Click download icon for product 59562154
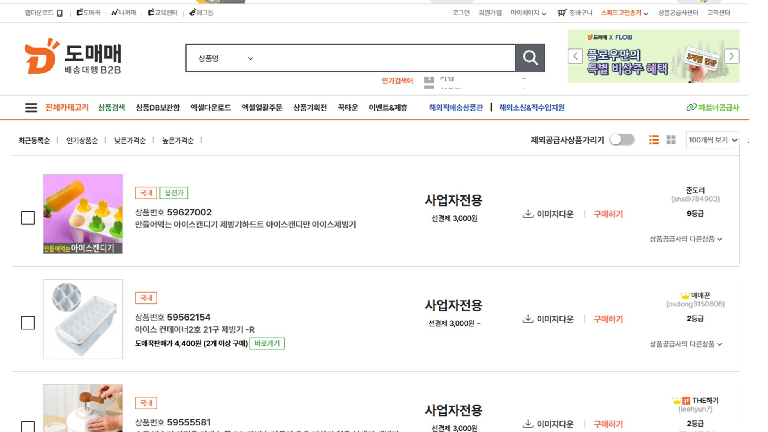 (528, 319)
